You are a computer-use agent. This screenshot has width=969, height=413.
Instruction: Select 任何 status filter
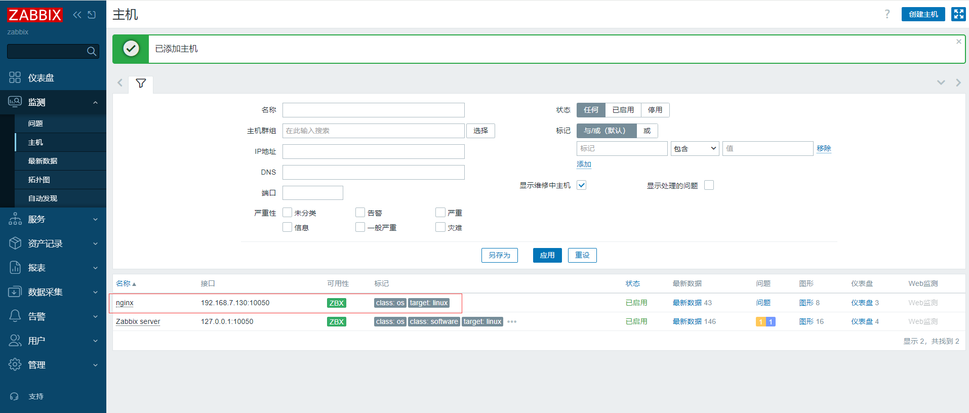(x=591, y=110)
